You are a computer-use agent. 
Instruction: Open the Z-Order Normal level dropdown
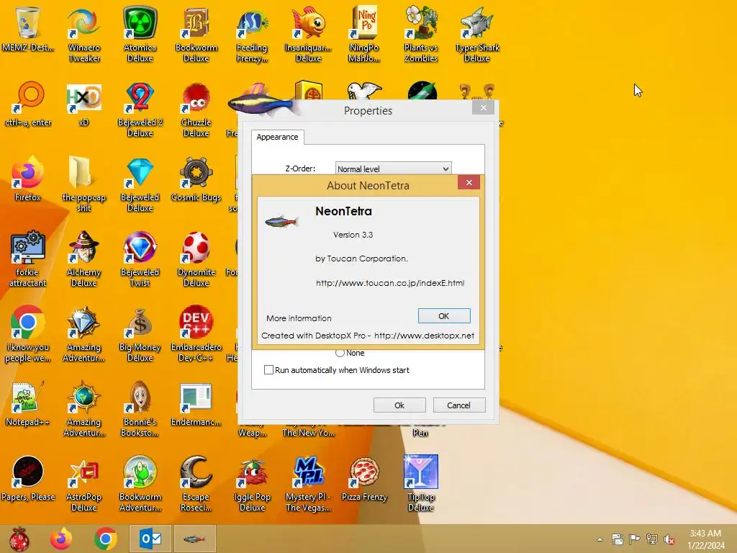(x=393, y=168)
